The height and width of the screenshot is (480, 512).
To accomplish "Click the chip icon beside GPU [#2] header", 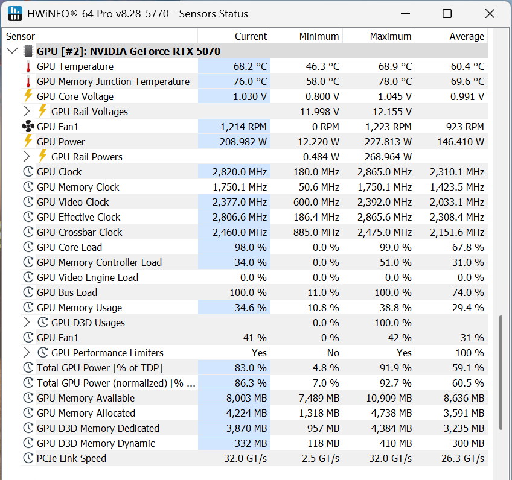I will 28,51.
